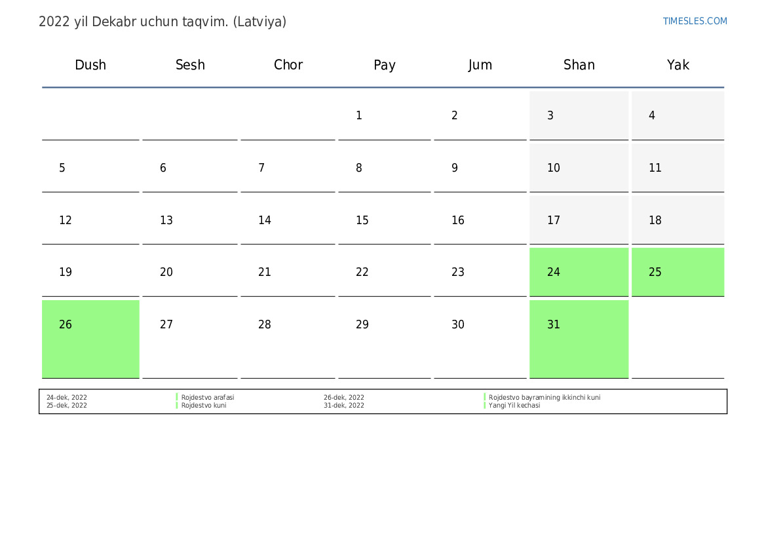Select date 1 under Pay column
766x542 pixels.
tap(359, 116)
